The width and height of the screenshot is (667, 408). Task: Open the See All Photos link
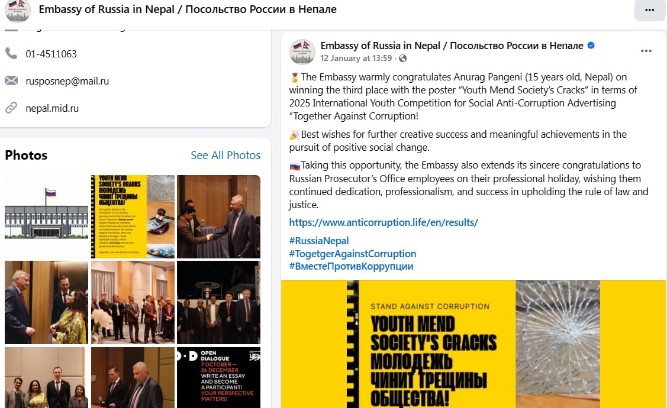tap(225, 155)
